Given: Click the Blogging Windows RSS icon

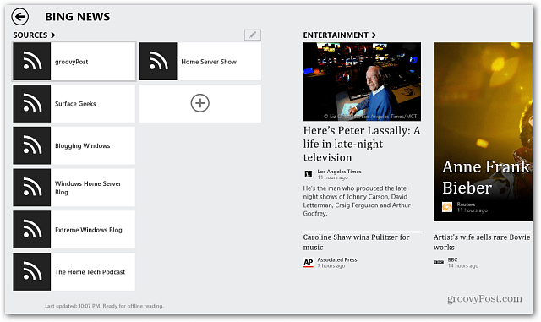Looking at the screenshot, I should 32,145.
